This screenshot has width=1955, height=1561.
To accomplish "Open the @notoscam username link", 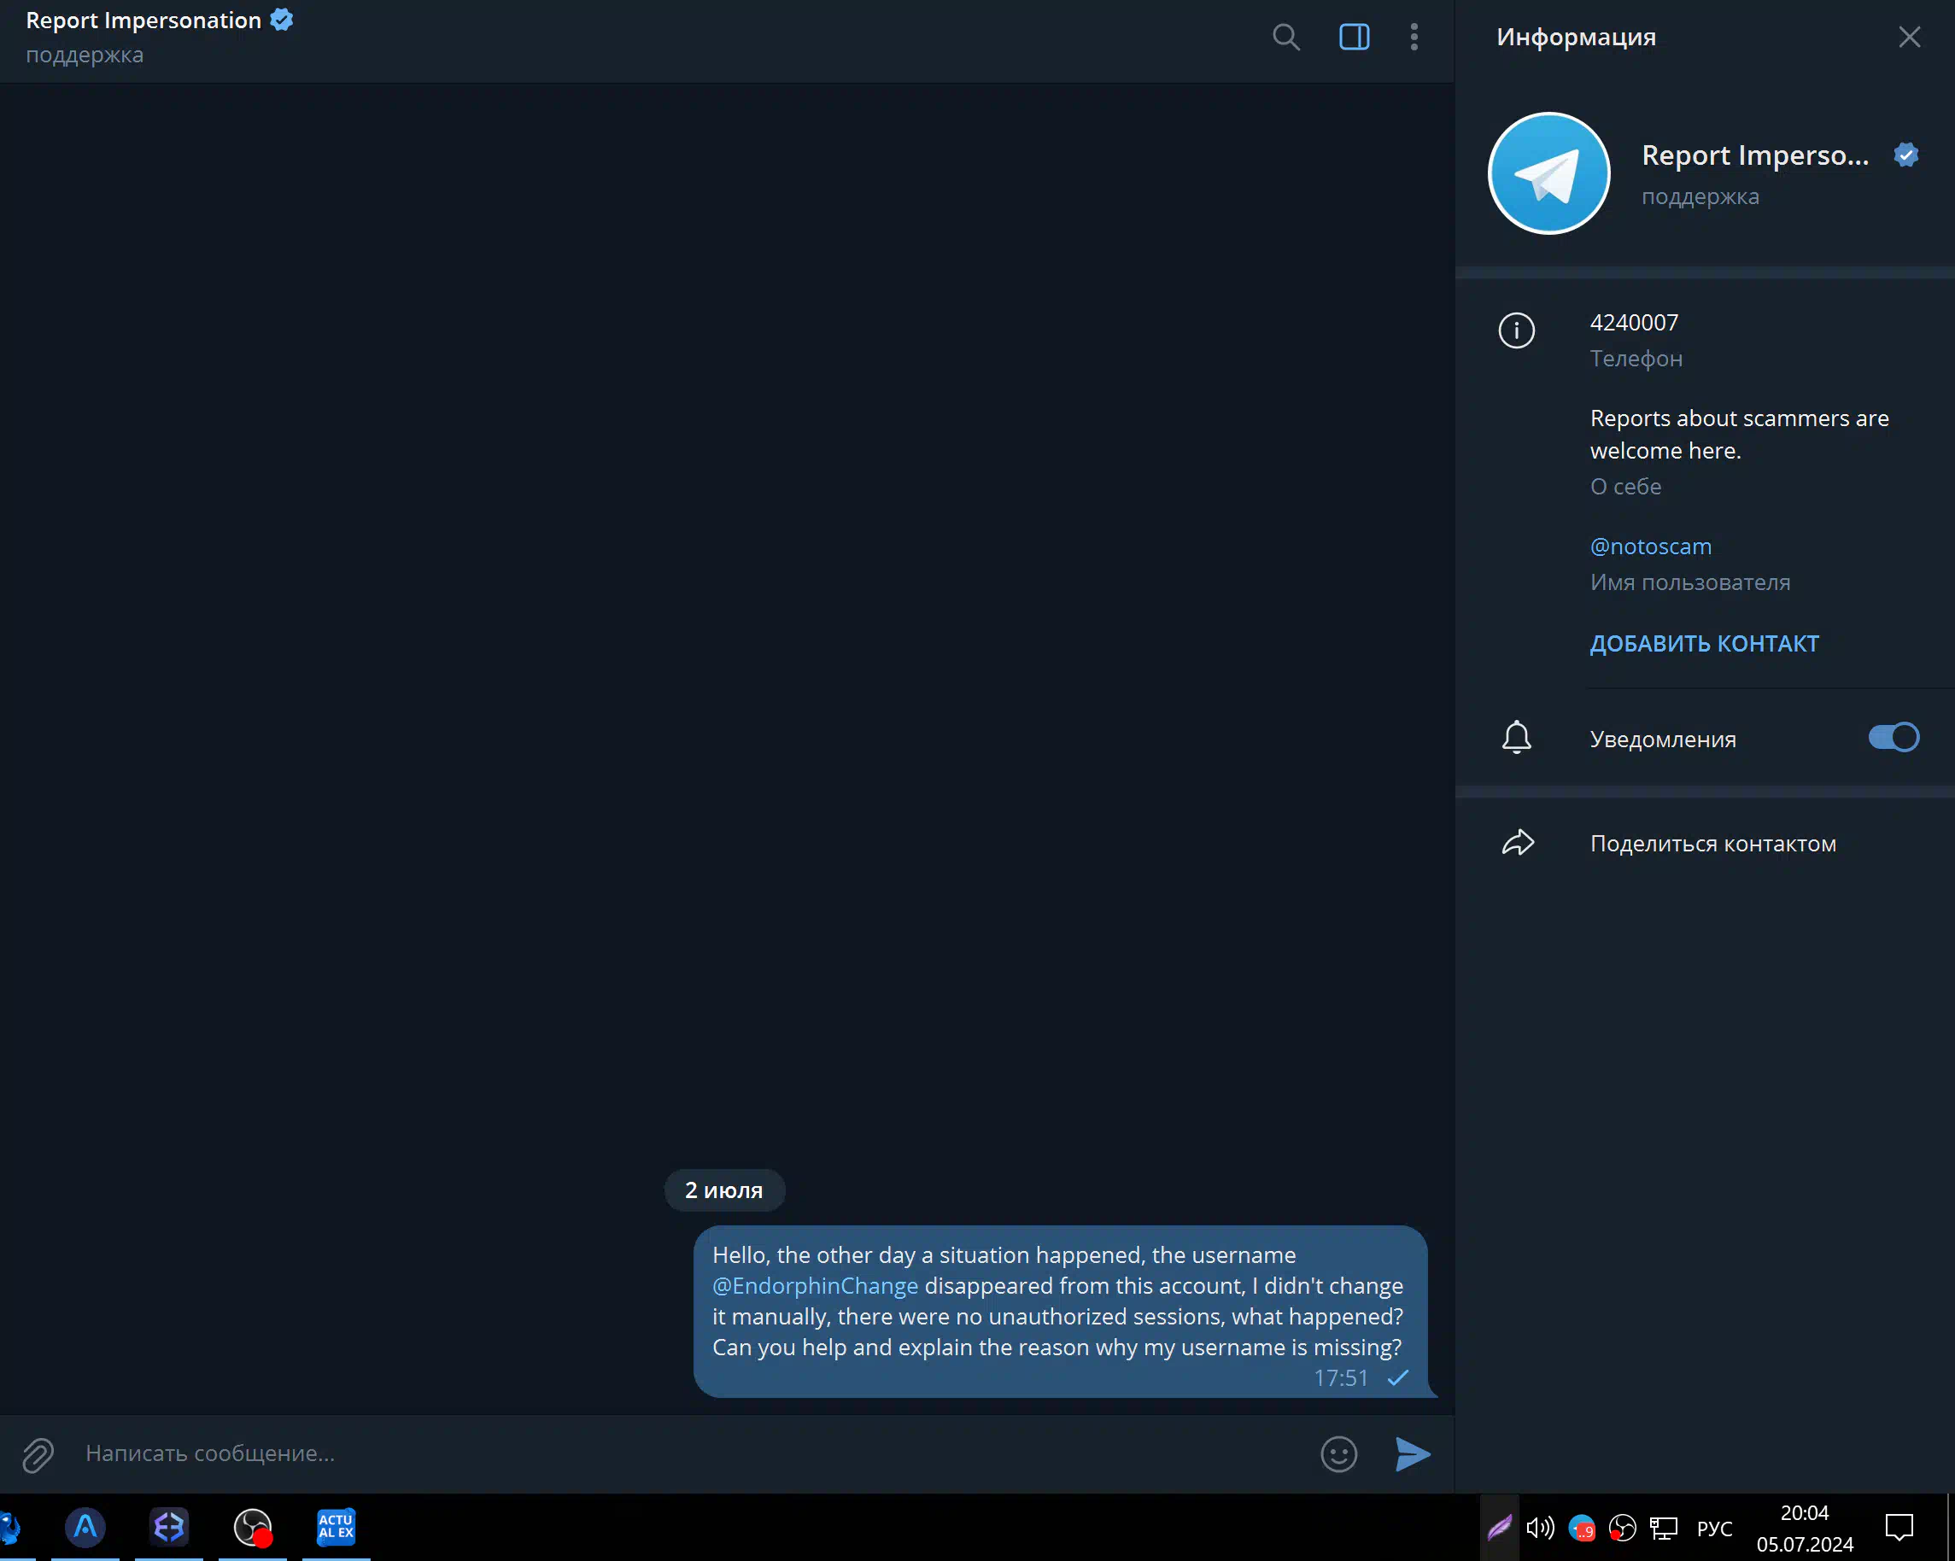I will pos(1650,547).
